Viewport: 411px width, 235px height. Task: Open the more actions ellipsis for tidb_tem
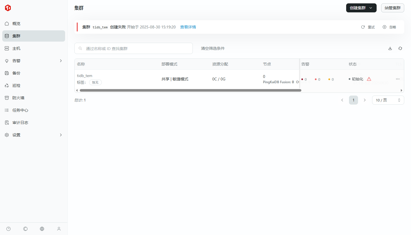tap(398, 79)
